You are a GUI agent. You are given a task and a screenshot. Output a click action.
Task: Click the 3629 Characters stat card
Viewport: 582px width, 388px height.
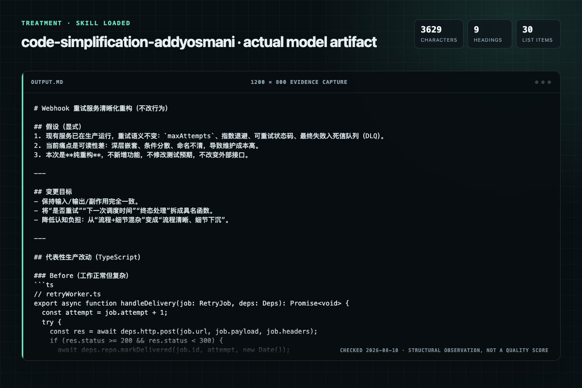click(438, 34)
